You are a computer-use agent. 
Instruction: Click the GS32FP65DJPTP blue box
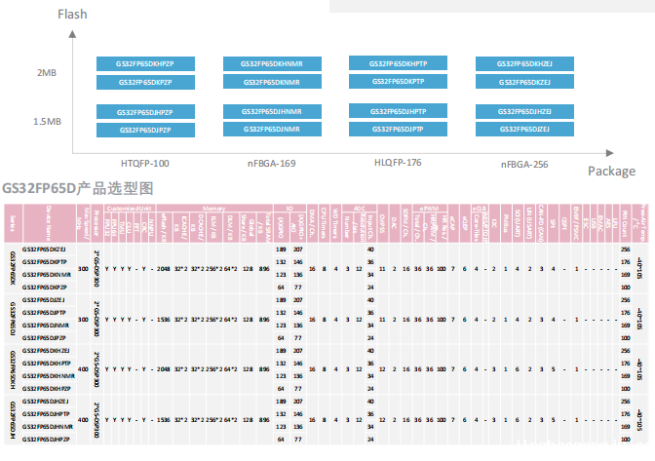pyautogui.click(x=398, y=129)
